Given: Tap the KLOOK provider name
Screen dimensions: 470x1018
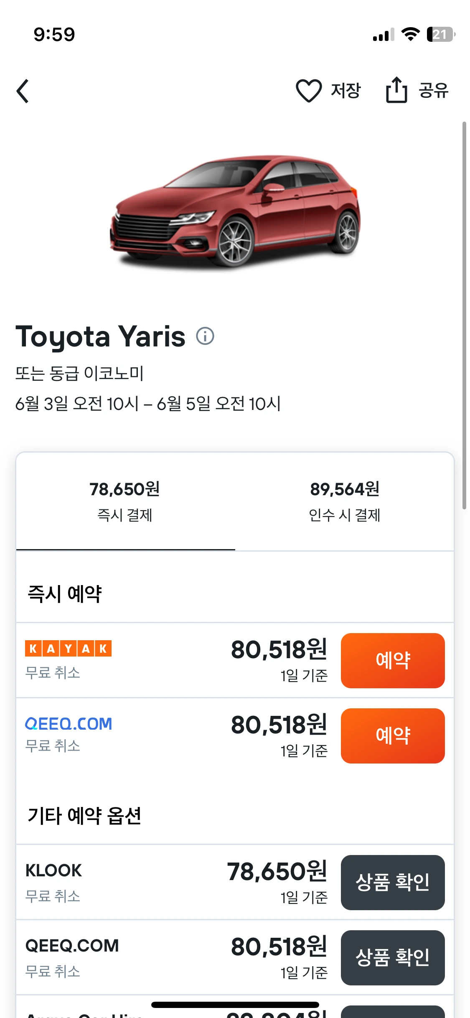Looking at the screenshot, I should (x=54, y=870).
